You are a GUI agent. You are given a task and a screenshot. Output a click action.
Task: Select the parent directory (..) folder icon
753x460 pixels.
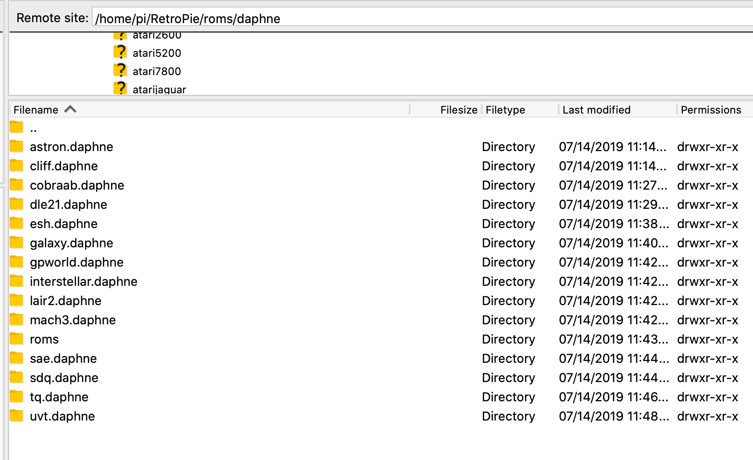16,128
